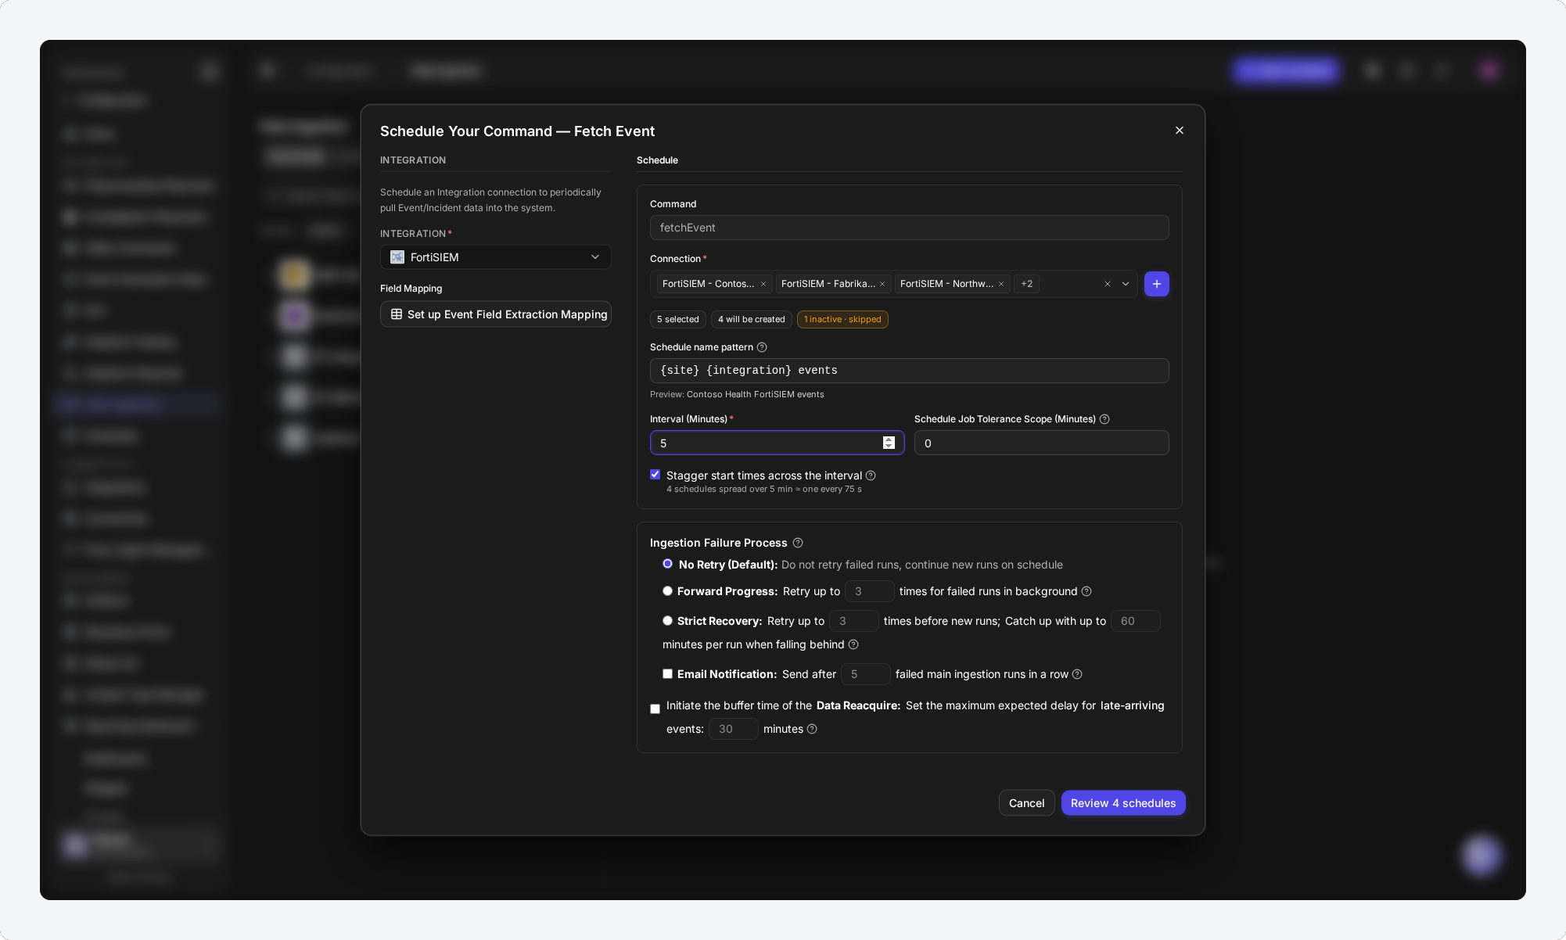Click the Email Notification failed runs field
1566x940 pixels.
866,674
